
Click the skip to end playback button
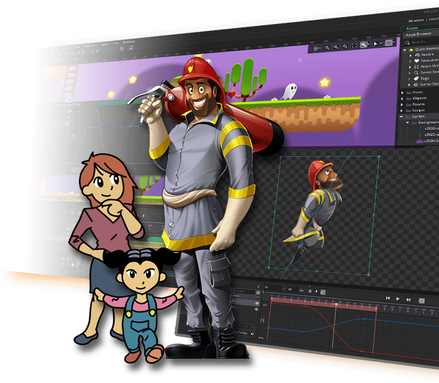point(409,300)
